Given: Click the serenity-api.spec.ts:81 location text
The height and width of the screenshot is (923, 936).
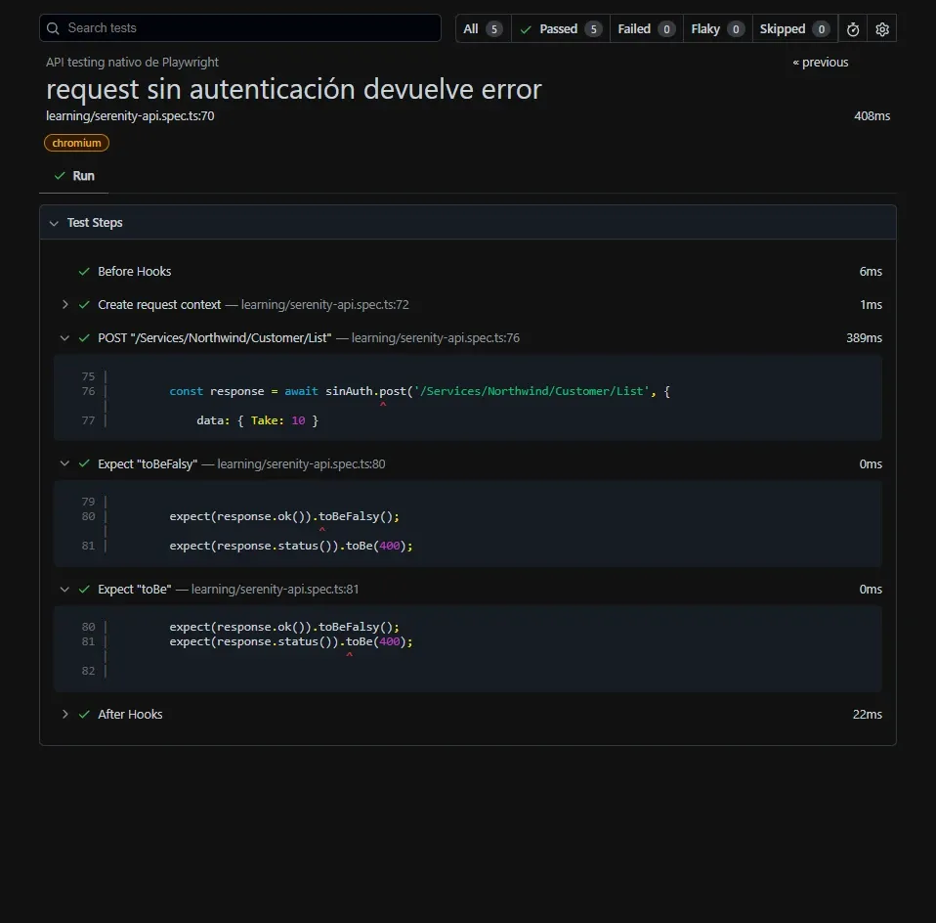Looking at the screenshot, I should tap(275, 589).
